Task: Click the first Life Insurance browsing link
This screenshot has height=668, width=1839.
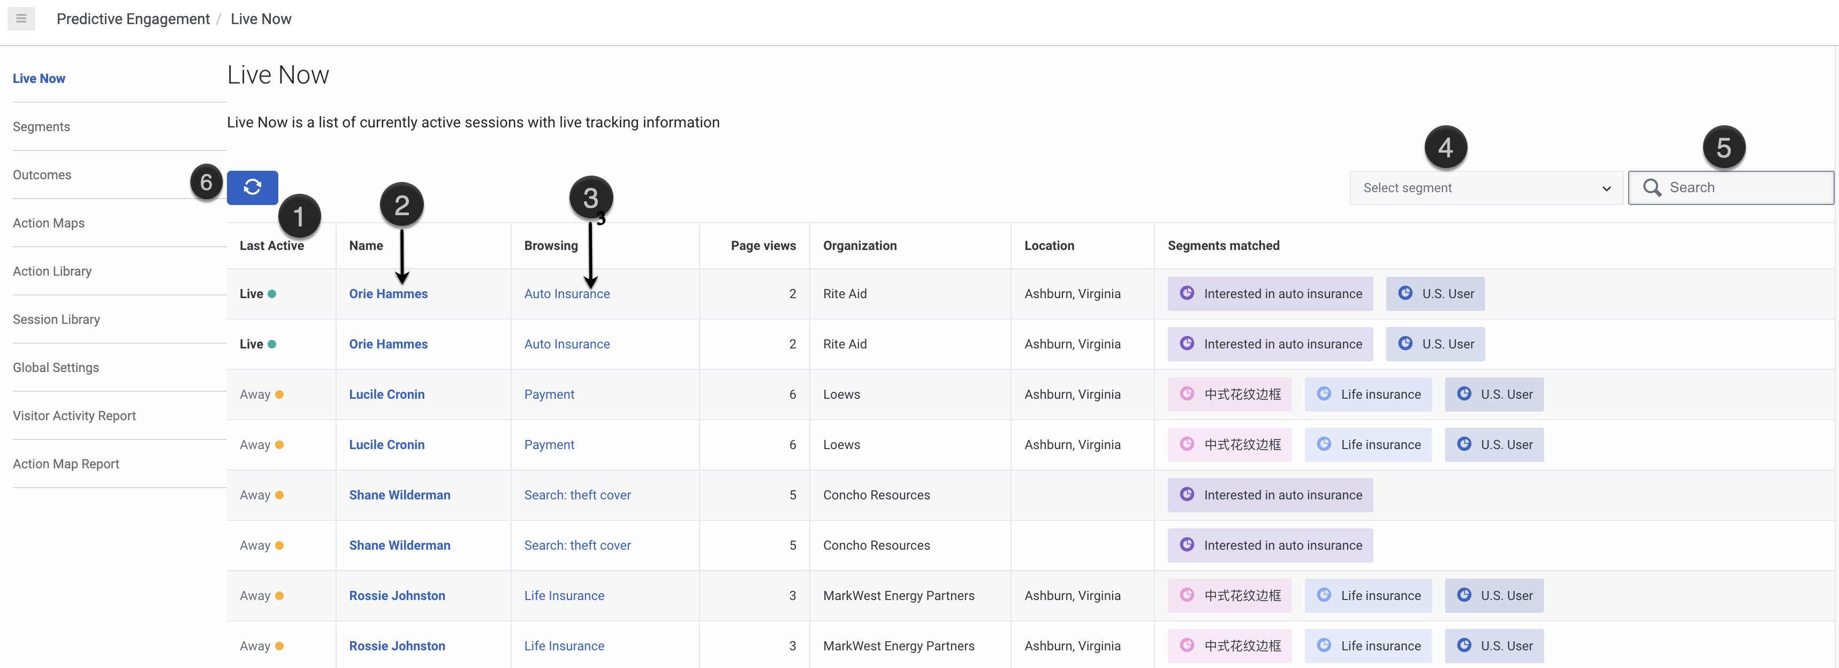Action: click(x=564, y=595)
